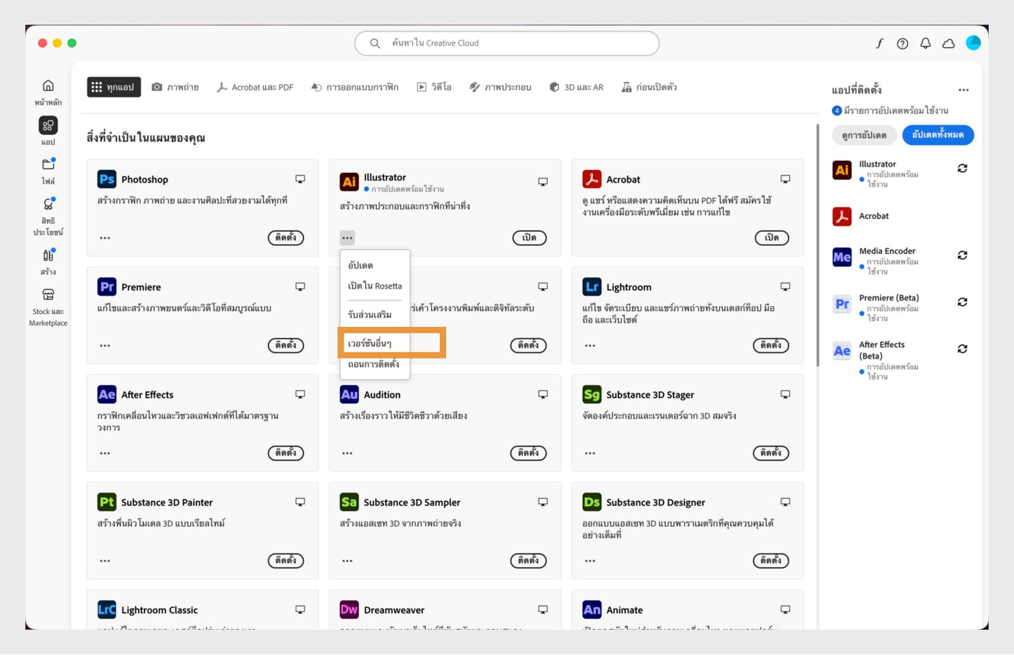Click the Substance 3D Painter Pt icon
The width and height of the screenshot is (1014, 655).
107,502
